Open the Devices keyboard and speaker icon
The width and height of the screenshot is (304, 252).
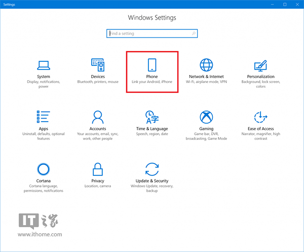point(98,65)
